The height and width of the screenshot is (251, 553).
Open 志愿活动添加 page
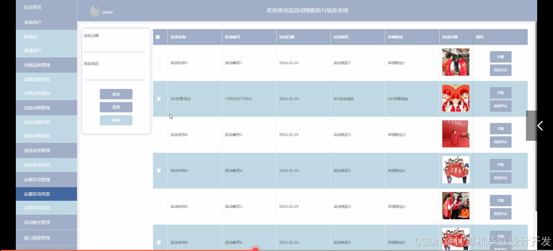click(46, 208)
